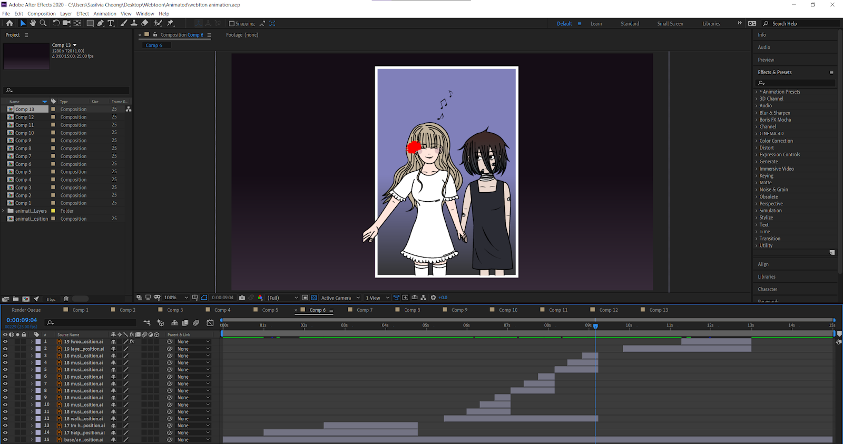
Task: Select the Pen tool
Action: pyautogui.click(x=100, y=23)
